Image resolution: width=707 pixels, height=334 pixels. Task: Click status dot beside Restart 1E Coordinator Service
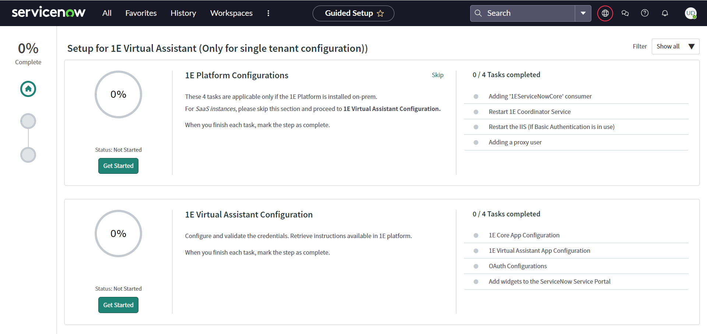coord(476,112)
